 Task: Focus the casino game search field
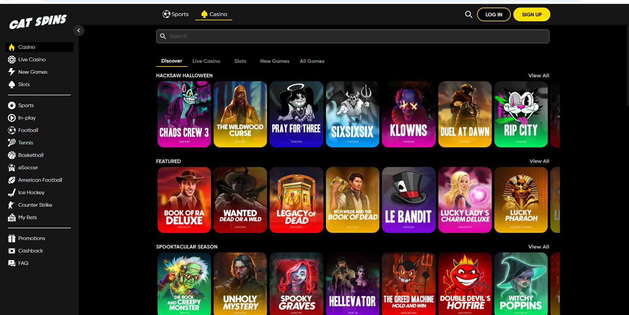click(353, 36)
